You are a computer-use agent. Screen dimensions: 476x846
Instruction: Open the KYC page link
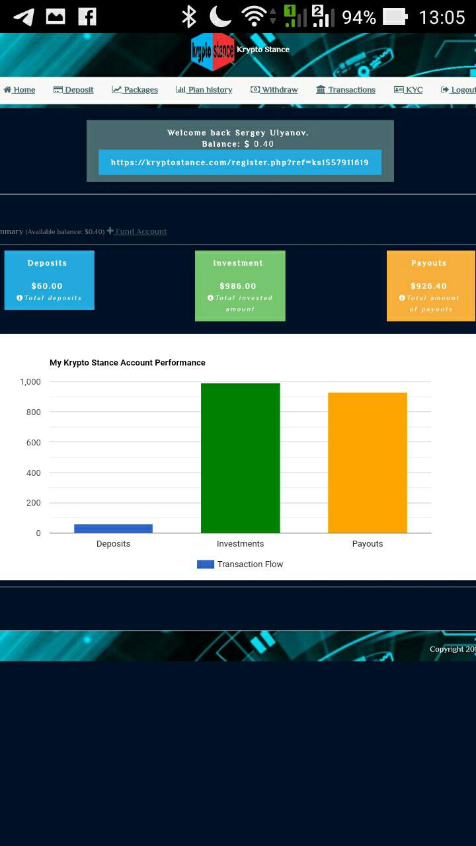(409, 90)
